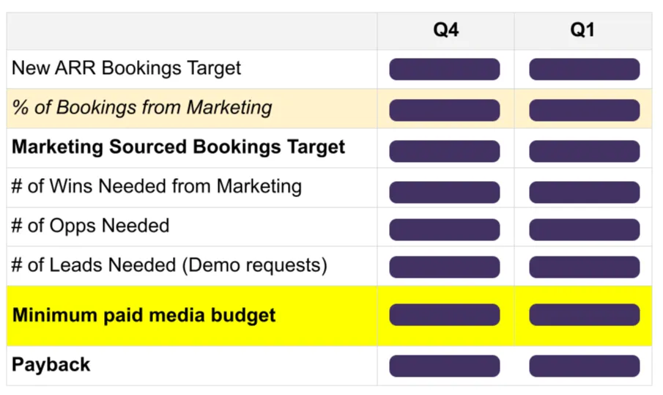Click # of Leads Needed (Demo requests) label
Screen dimensions: 663x395
(x=169, y=265)
